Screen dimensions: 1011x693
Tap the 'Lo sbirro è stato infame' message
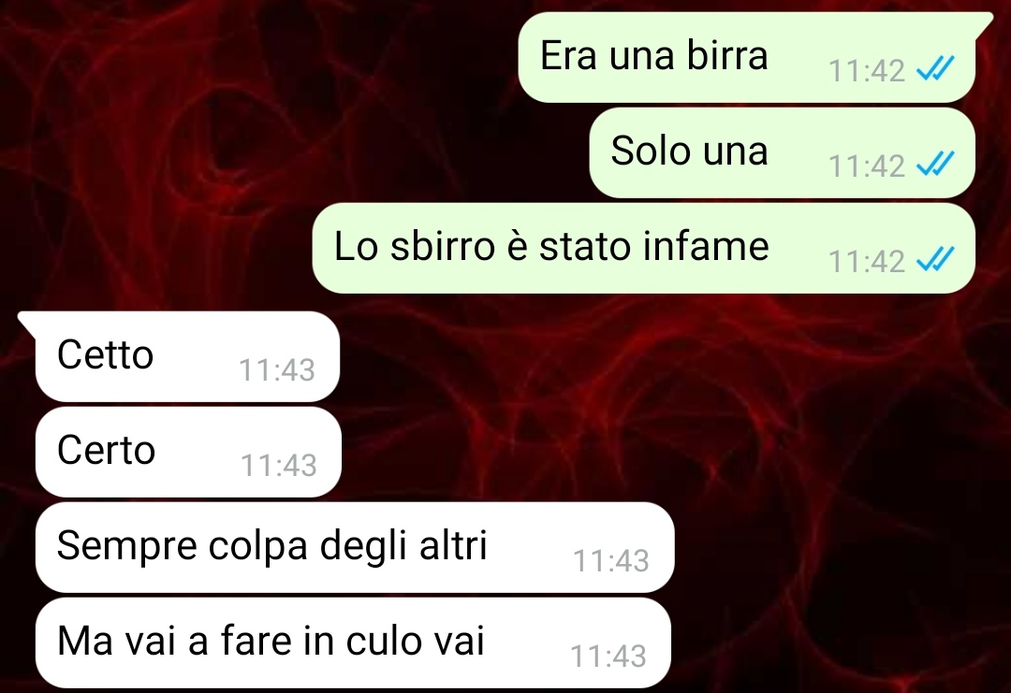(x=643, y=248)
